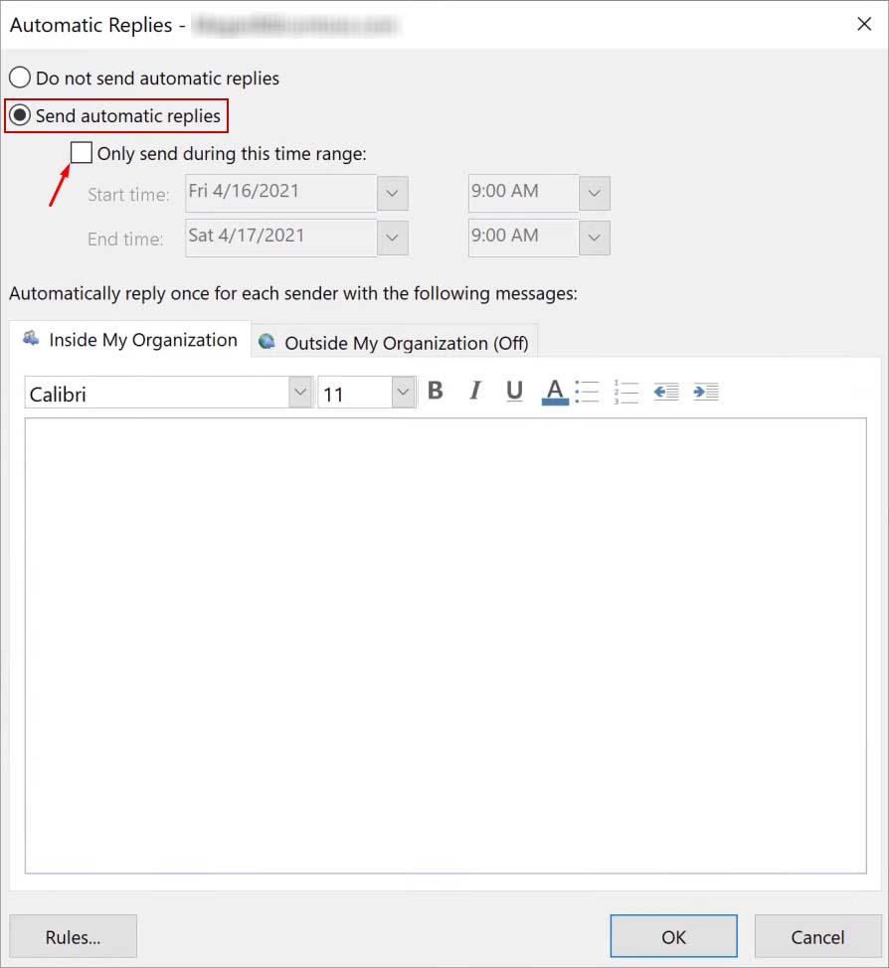Open the End time date dropdown
Viewport: 889px width, 968px height.
pos(393,238)
